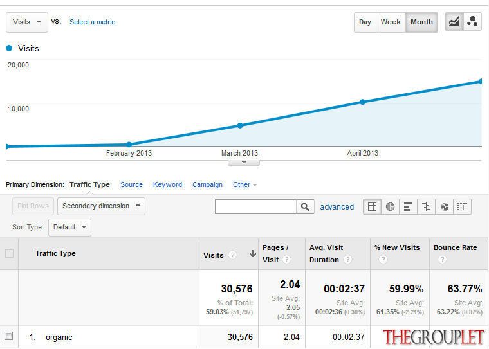
Task: Click the March 2013 data point
Action: [x=240, y=125]
